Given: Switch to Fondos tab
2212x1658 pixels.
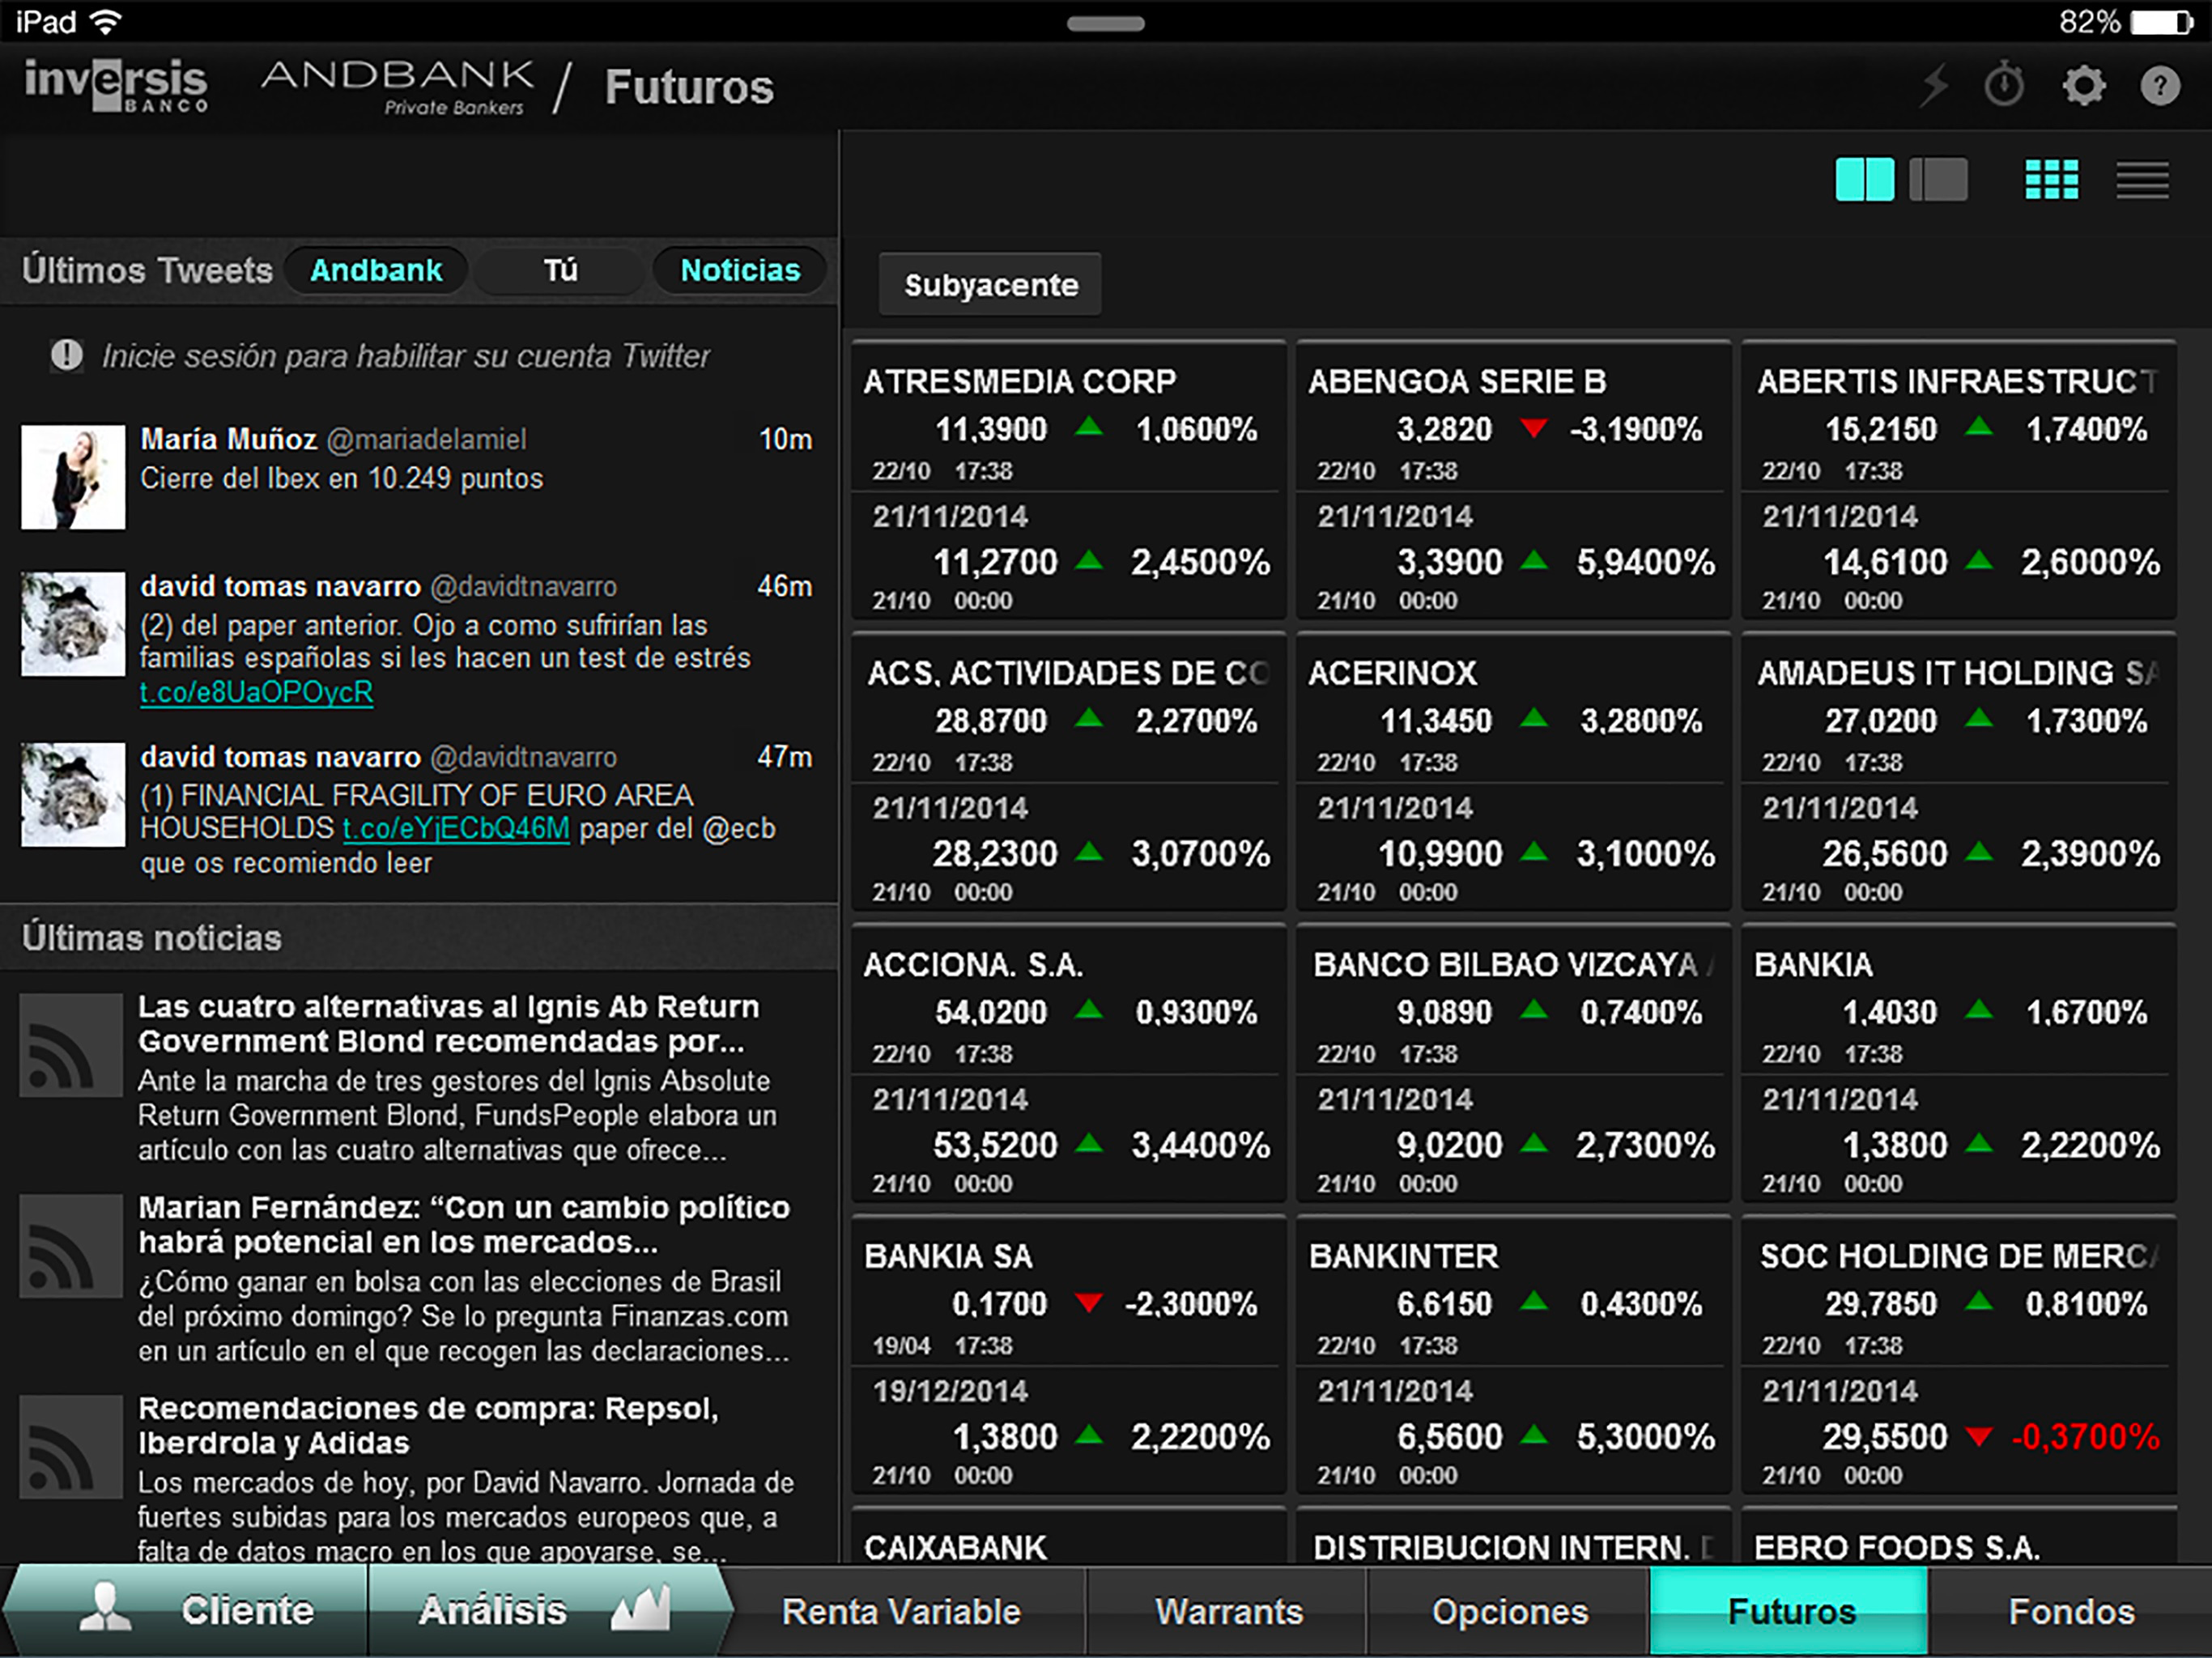Looking at the screenshot, I should tap(2071, 1612).
